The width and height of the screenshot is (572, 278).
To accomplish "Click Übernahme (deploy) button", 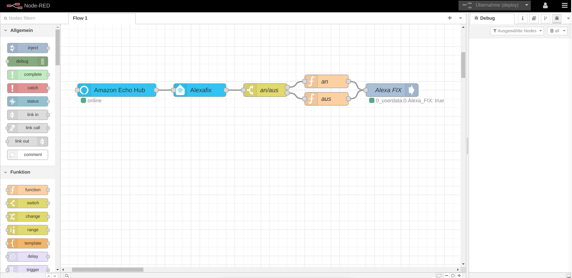I will pos(491,5).
